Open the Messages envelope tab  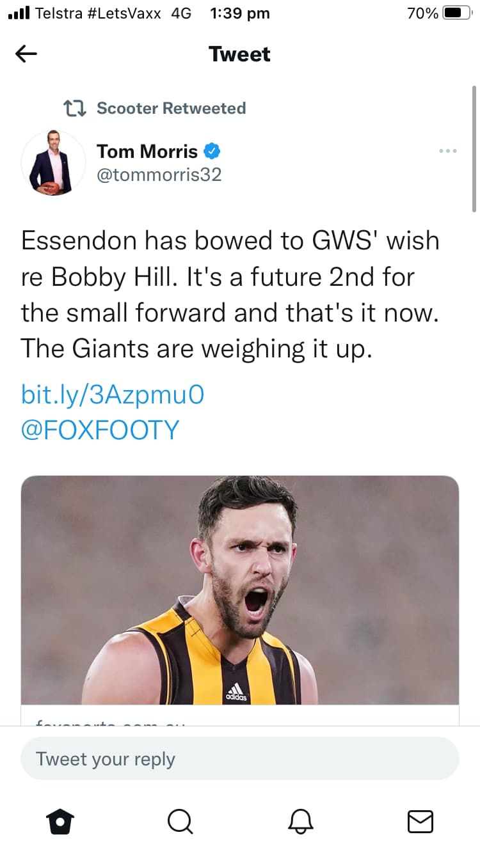click(x=420, y=821)
